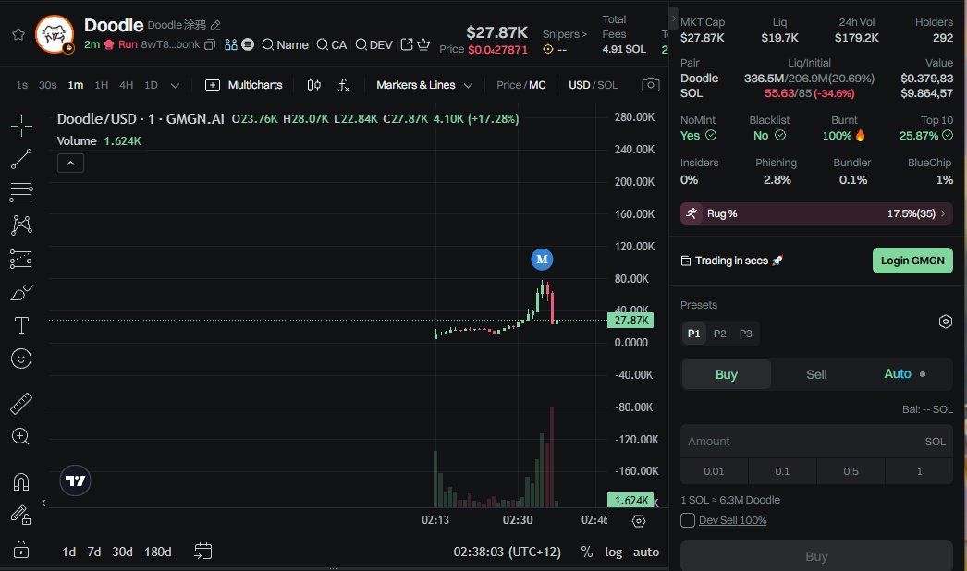
Task: Take a chart snapshot with camera icon
Action: (x=651, y=84)
